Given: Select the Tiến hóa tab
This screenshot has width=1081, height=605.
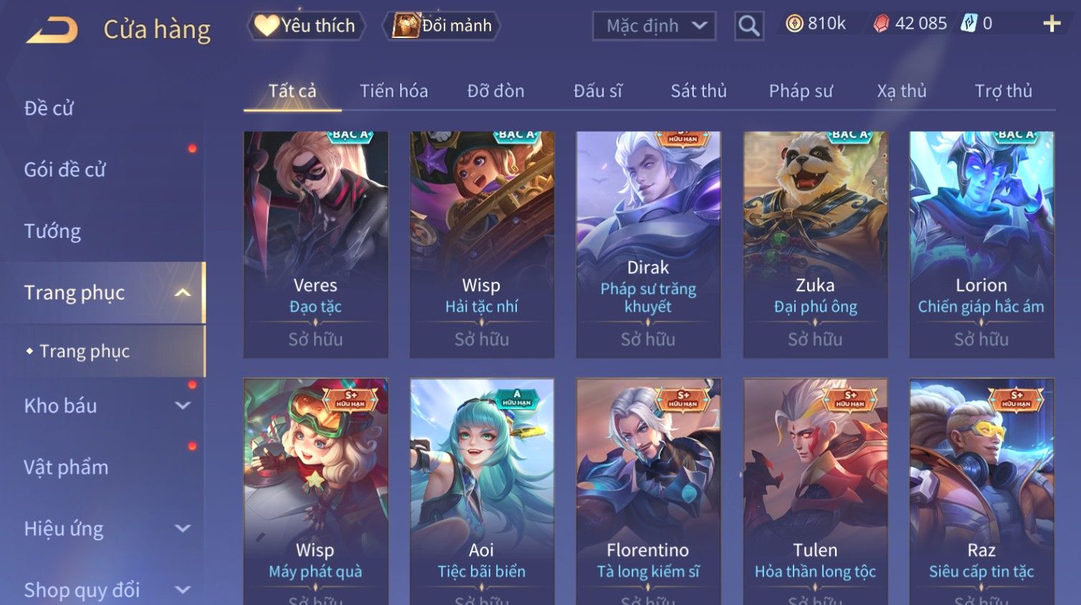Looking at the screenshot, I should pos(394,91).
